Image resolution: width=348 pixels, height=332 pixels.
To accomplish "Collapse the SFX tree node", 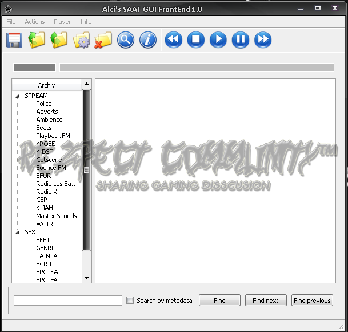I will 17,232.
